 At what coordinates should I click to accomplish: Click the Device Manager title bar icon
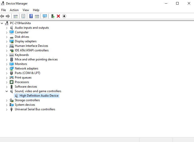coord(3,3)
